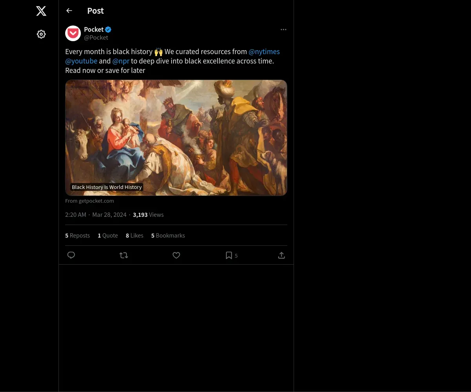Open the @nytimes mention link

[264, 51]
